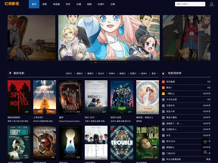Image resolution: width=218 pixels, height=163 pixels.
Task: Click the 红桃影视 site logo
Action: click(x=12, y=4)
